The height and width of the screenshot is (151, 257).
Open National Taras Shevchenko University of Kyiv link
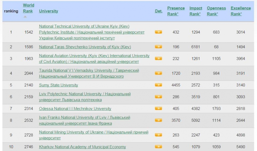pos(85,47)
